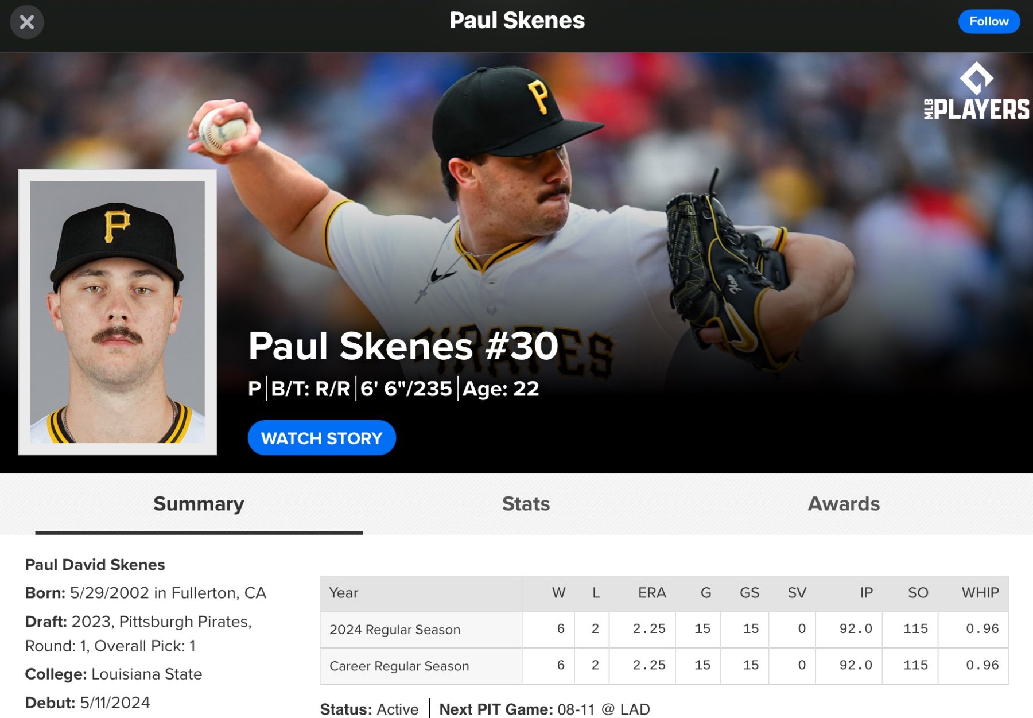This screenshot has width=1033, height=718.
Task: Click the IP column header
Action: click(x=866, y=593)
